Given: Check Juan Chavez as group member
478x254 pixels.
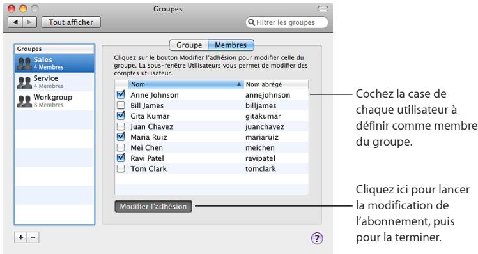Looking at the screenshot, I should [x=121, y=126].
